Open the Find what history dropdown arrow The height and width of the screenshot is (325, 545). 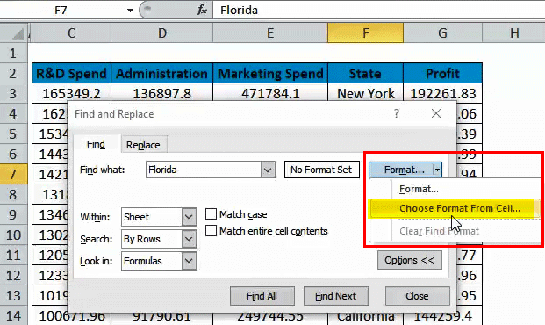268,170
